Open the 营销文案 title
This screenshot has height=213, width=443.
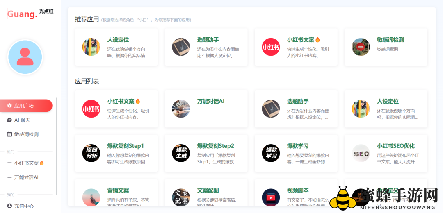118,190
